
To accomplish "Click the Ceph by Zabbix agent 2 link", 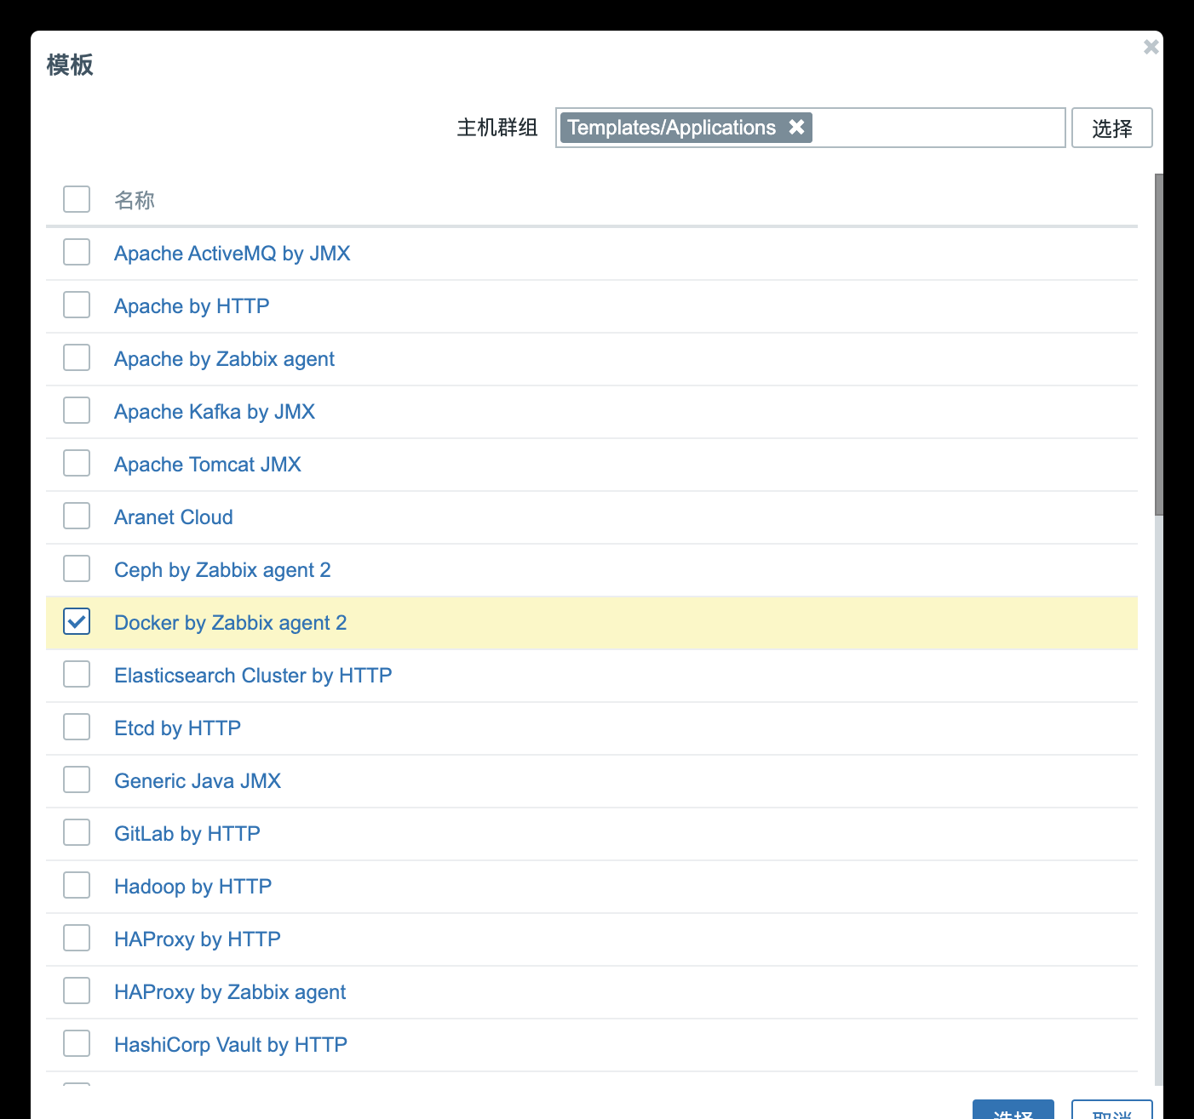I will 222,570.
